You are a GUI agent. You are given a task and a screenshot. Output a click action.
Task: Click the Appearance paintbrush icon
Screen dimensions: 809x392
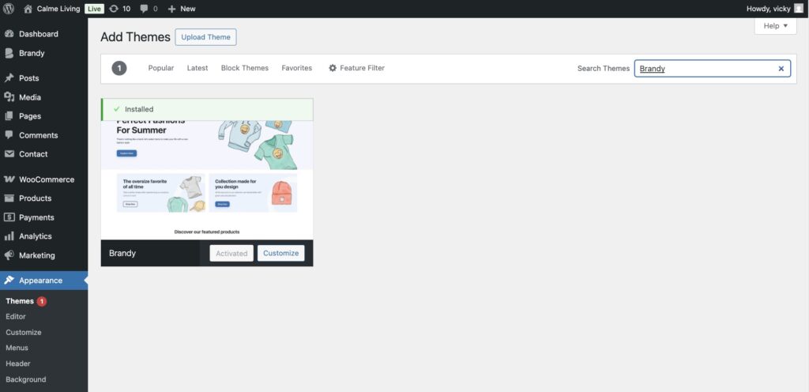[9, 280]
